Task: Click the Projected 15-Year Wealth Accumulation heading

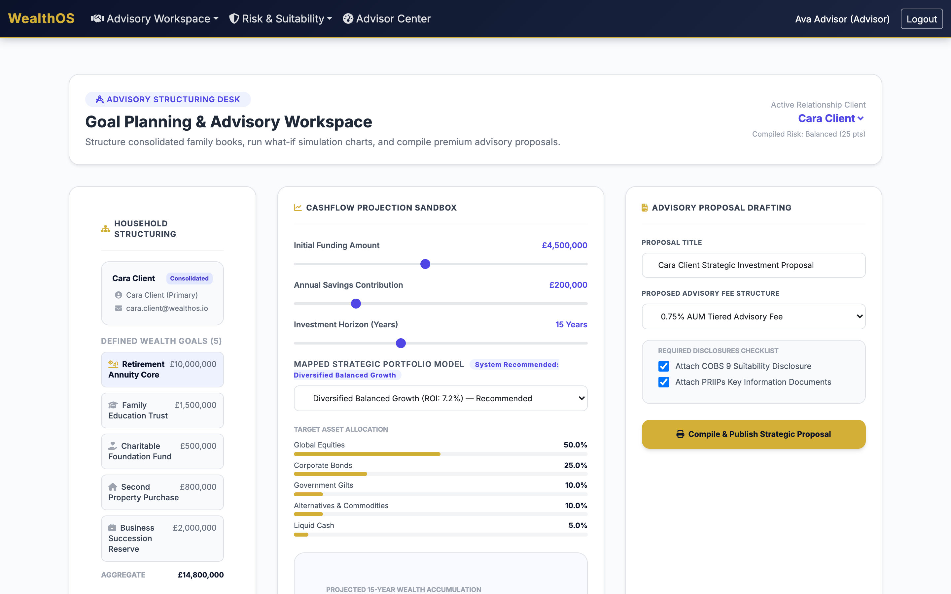Action: (404, 589)
